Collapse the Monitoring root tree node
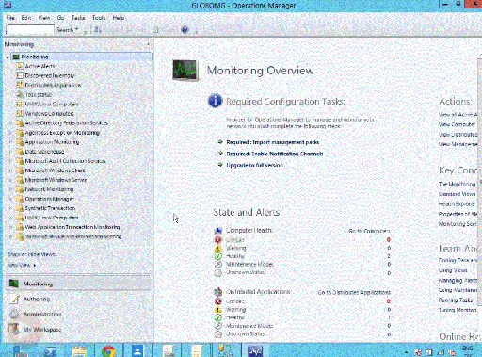This screenshot has width=482, height=357. click(8, 57)
